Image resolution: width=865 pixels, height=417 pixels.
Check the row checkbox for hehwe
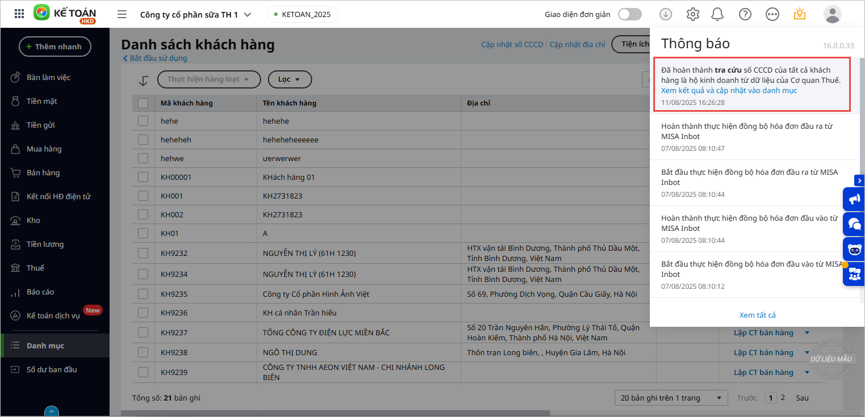[143, 158]
